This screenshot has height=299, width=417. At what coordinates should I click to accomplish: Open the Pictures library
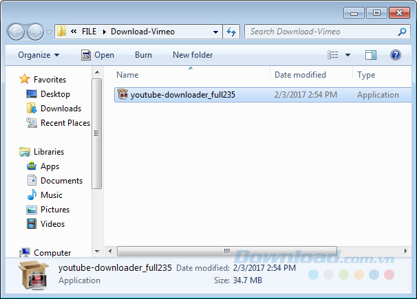[55, 210]
